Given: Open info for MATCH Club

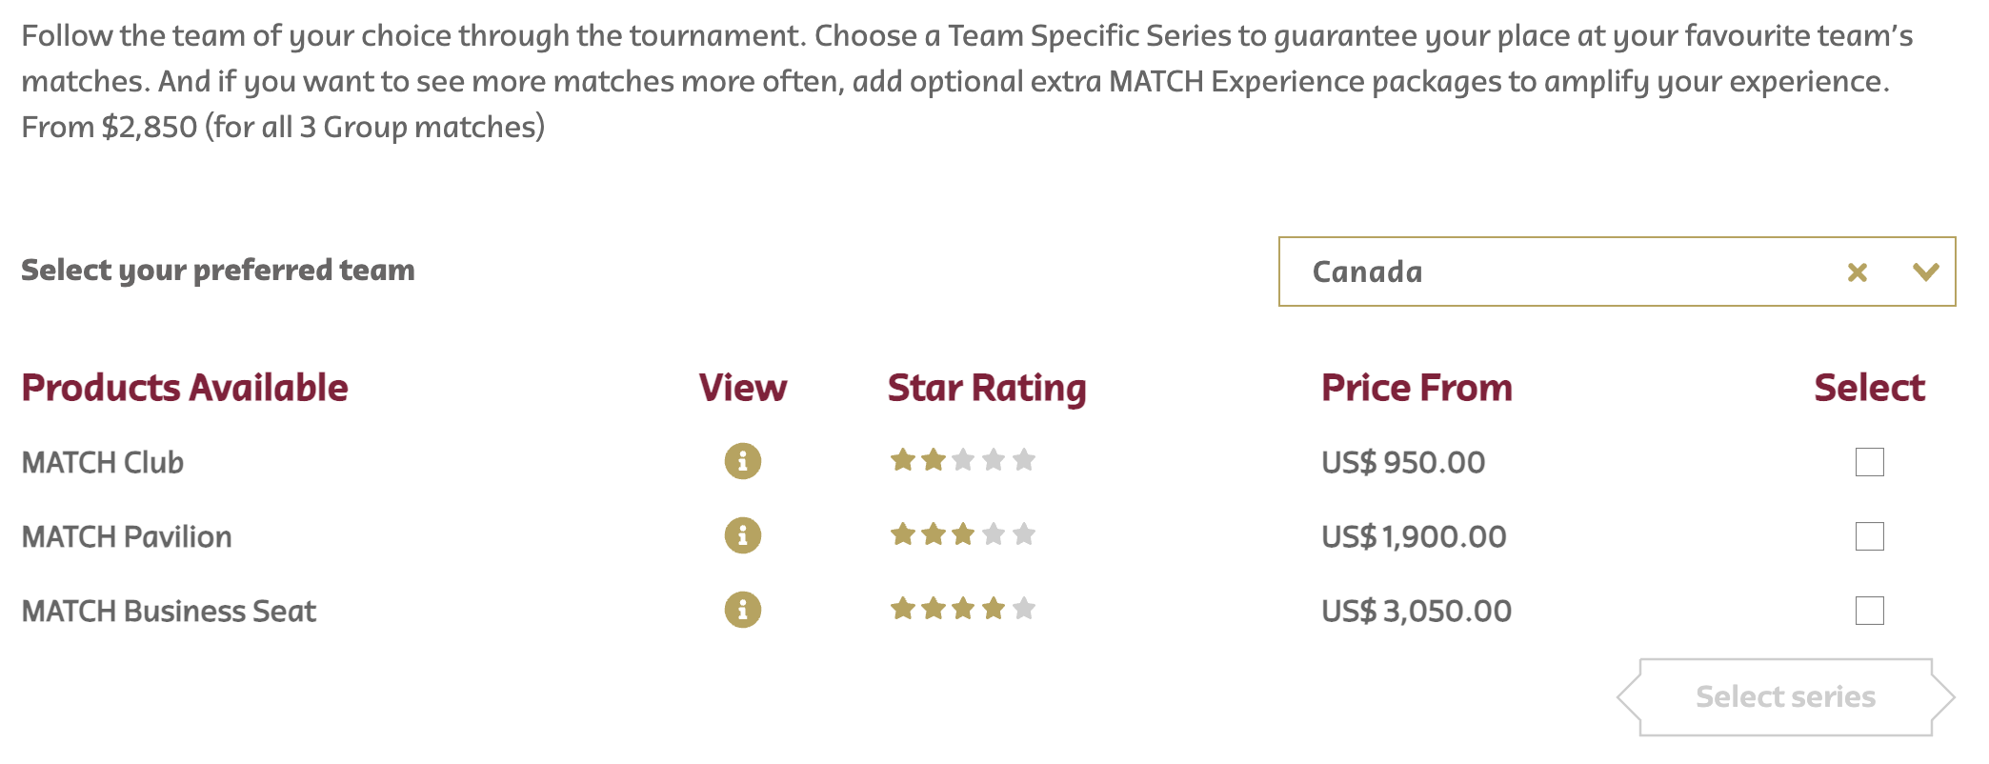Looking at the screenshot, I should (742, 461).
